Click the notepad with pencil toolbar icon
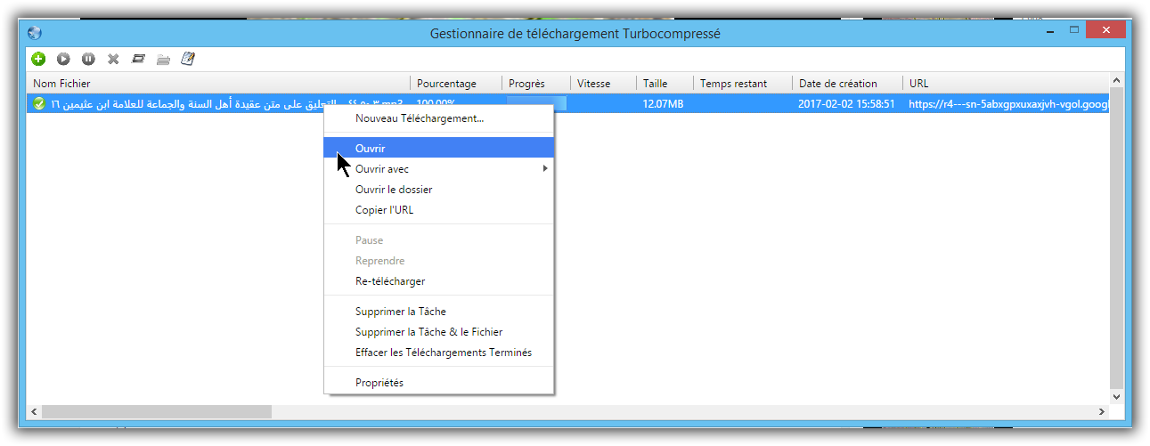The image size is (1150, 446). point(188,59)
